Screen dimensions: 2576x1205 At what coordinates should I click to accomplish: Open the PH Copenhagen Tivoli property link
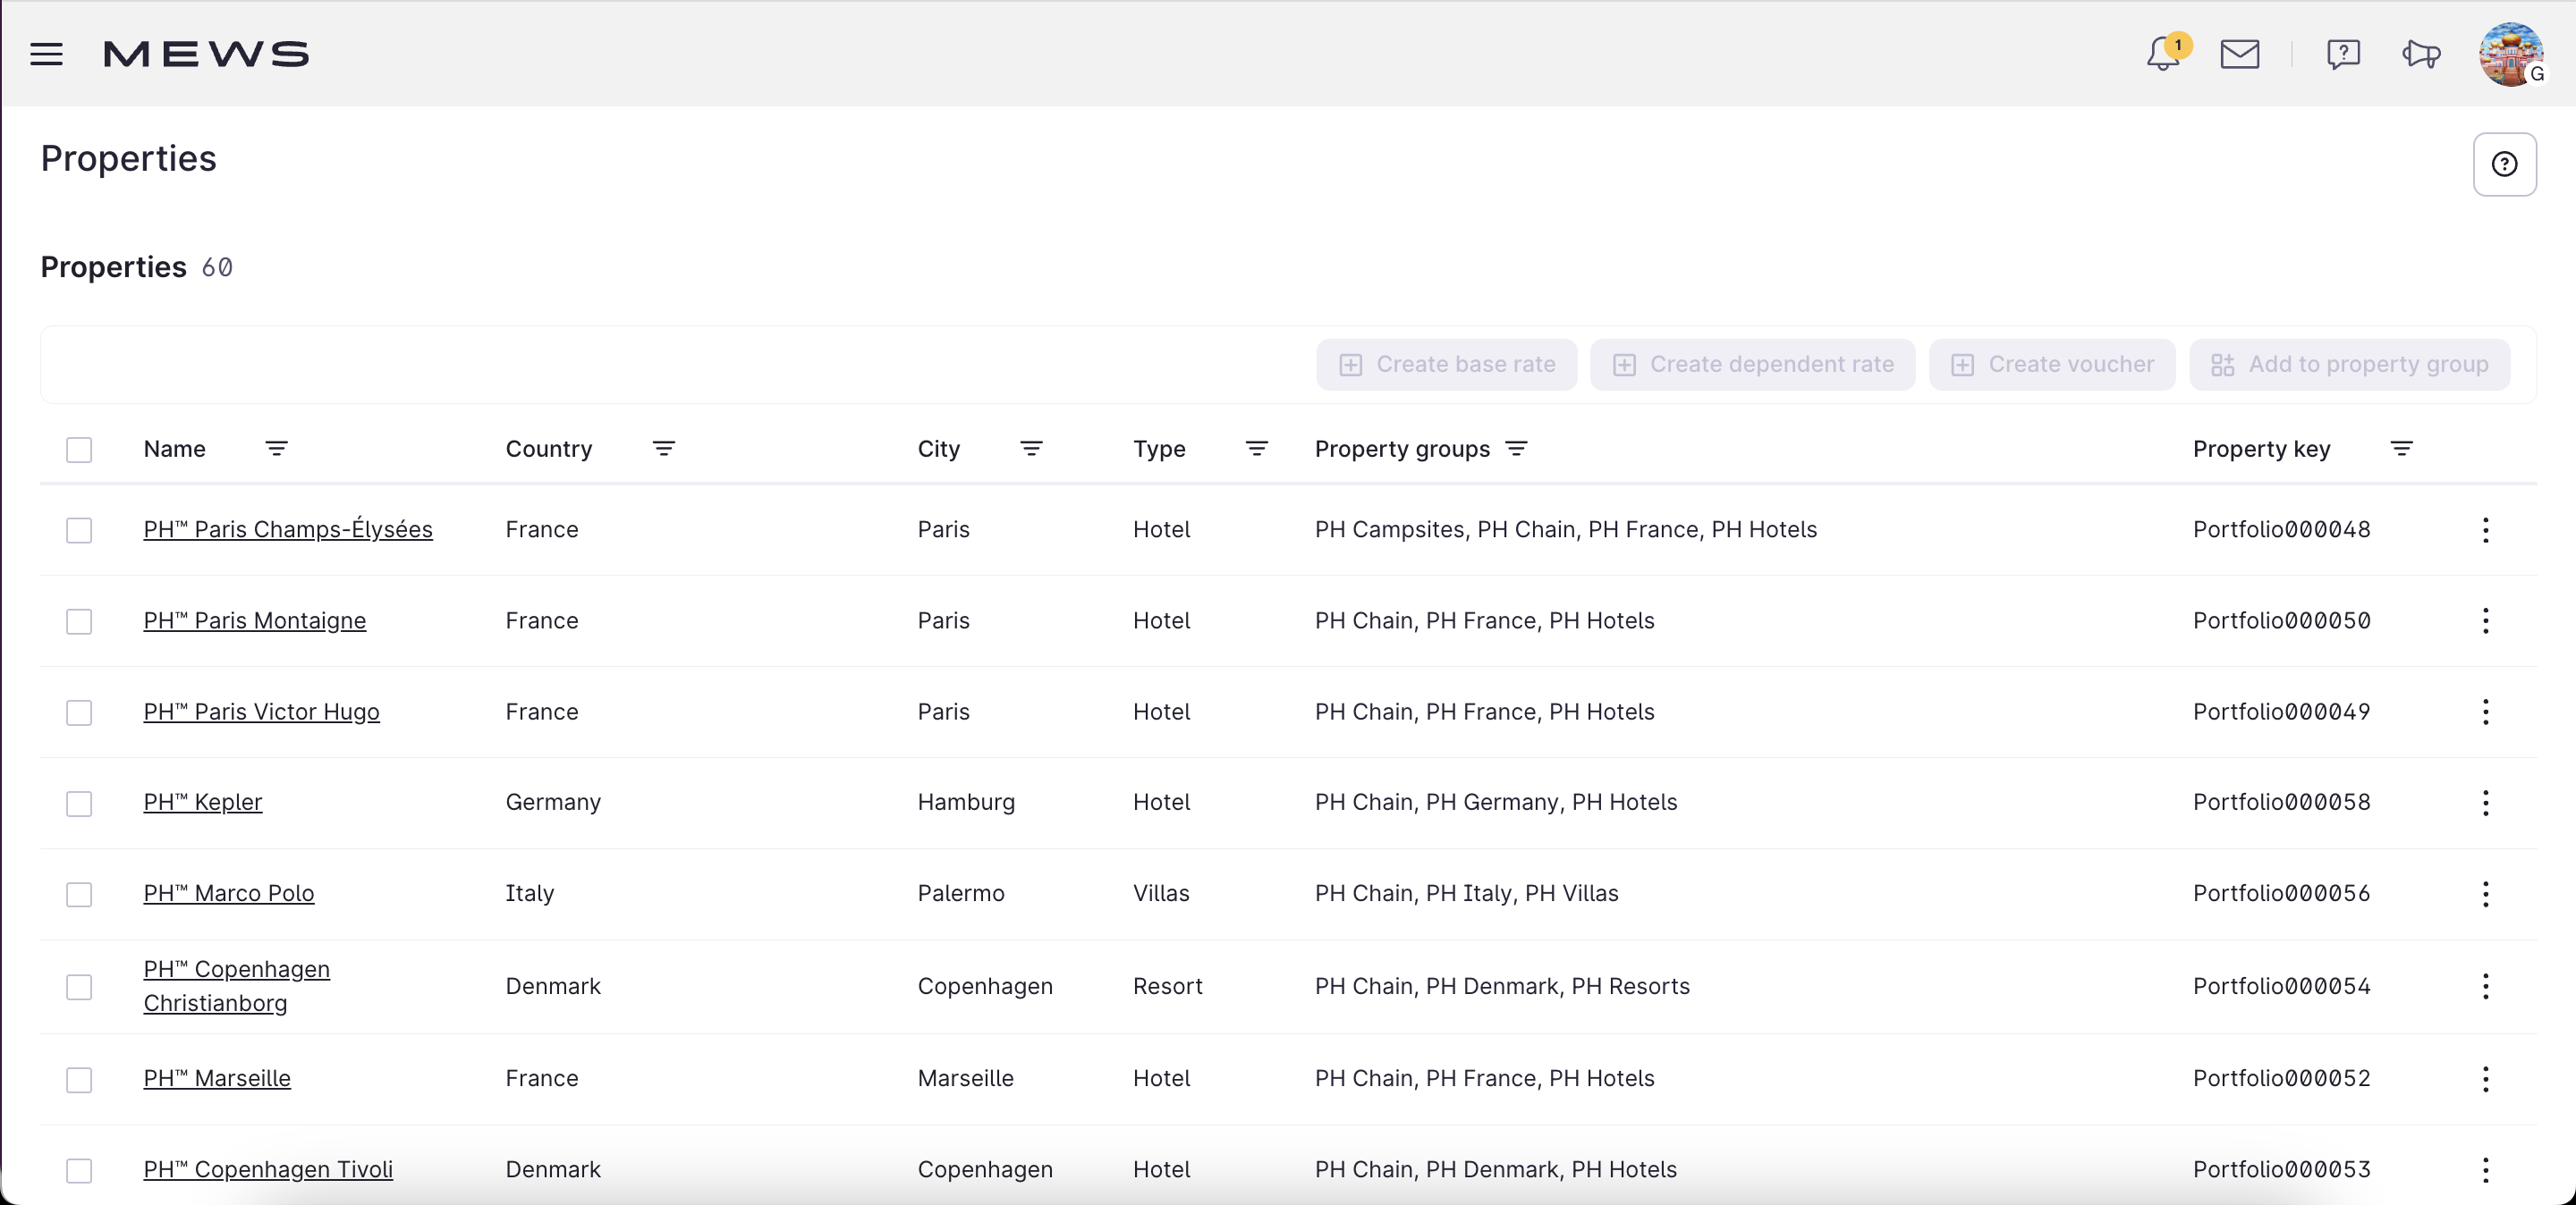click(x=268, y=1169)
